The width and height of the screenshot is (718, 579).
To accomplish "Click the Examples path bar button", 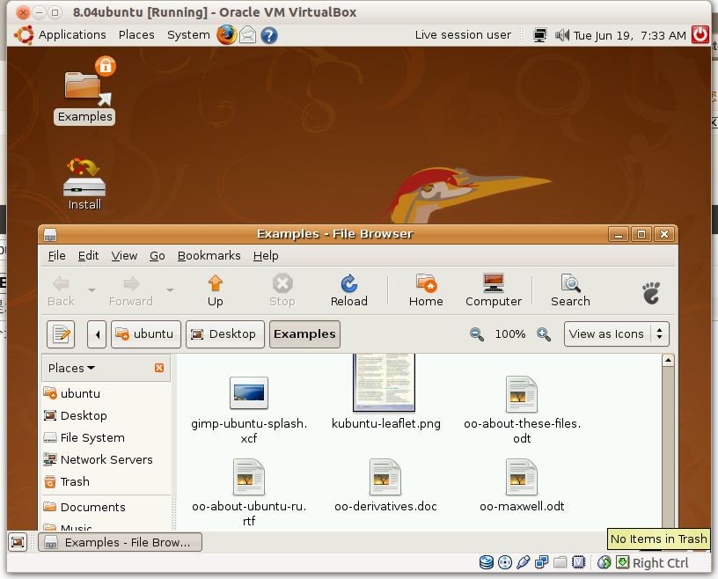I will click(x=304, y=334).
